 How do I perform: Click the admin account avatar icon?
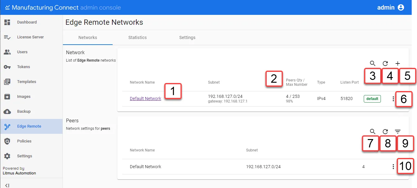[x=401, y=7]
